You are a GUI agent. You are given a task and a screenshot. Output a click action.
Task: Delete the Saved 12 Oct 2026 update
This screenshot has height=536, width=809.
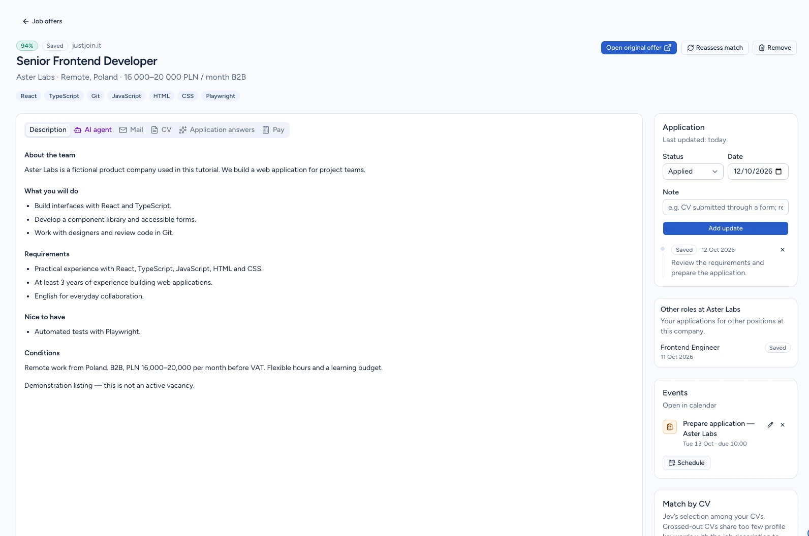783,250
